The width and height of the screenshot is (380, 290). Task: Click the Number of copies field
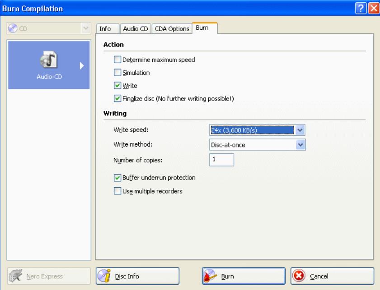[x=221, y=160]
